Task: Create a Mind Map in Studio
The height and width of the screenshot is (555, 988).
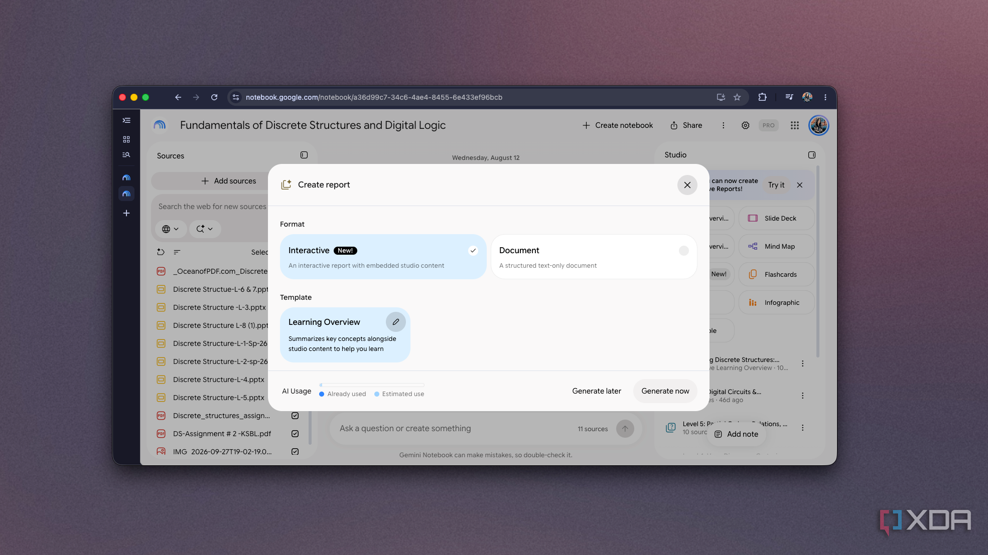Action: tap(776, 247)
